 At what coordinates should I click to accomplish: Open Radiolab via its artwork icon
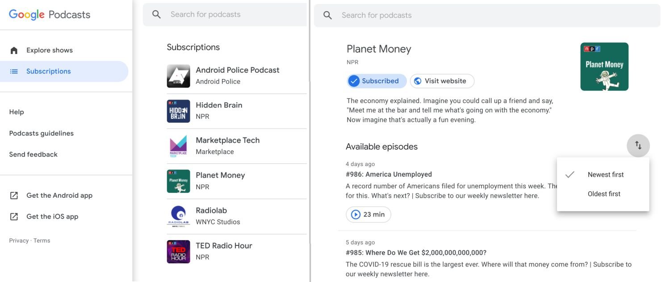coord(178,216)
